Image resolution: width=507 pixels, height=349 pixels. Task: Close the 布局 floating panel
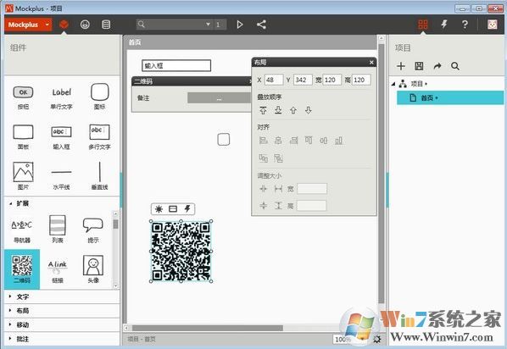click(x=371, y=63)
